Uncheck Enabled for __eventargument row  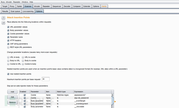(x=25, y=104)
